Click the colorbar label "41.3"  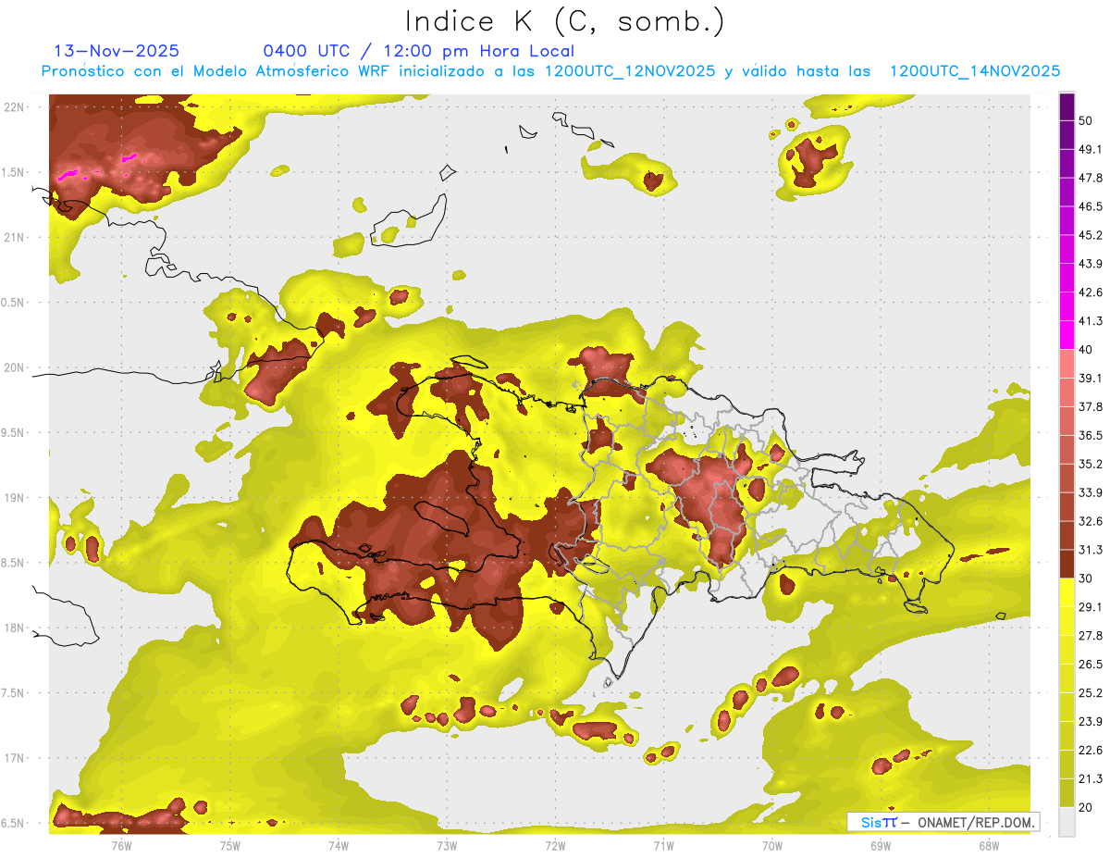click(1090, 321)
